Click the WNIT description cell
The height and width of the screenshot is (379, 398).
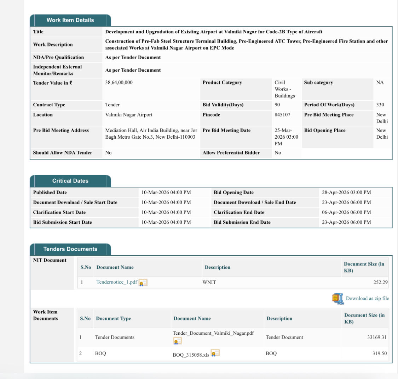click(209, 282)
